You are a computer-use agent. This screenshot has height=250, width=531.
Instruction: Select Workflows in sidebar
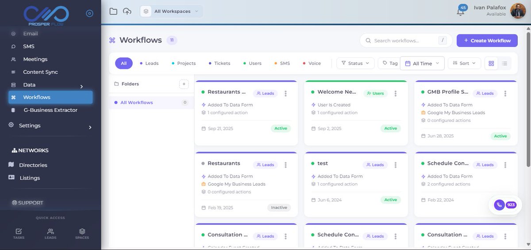[x=50, y=97]
